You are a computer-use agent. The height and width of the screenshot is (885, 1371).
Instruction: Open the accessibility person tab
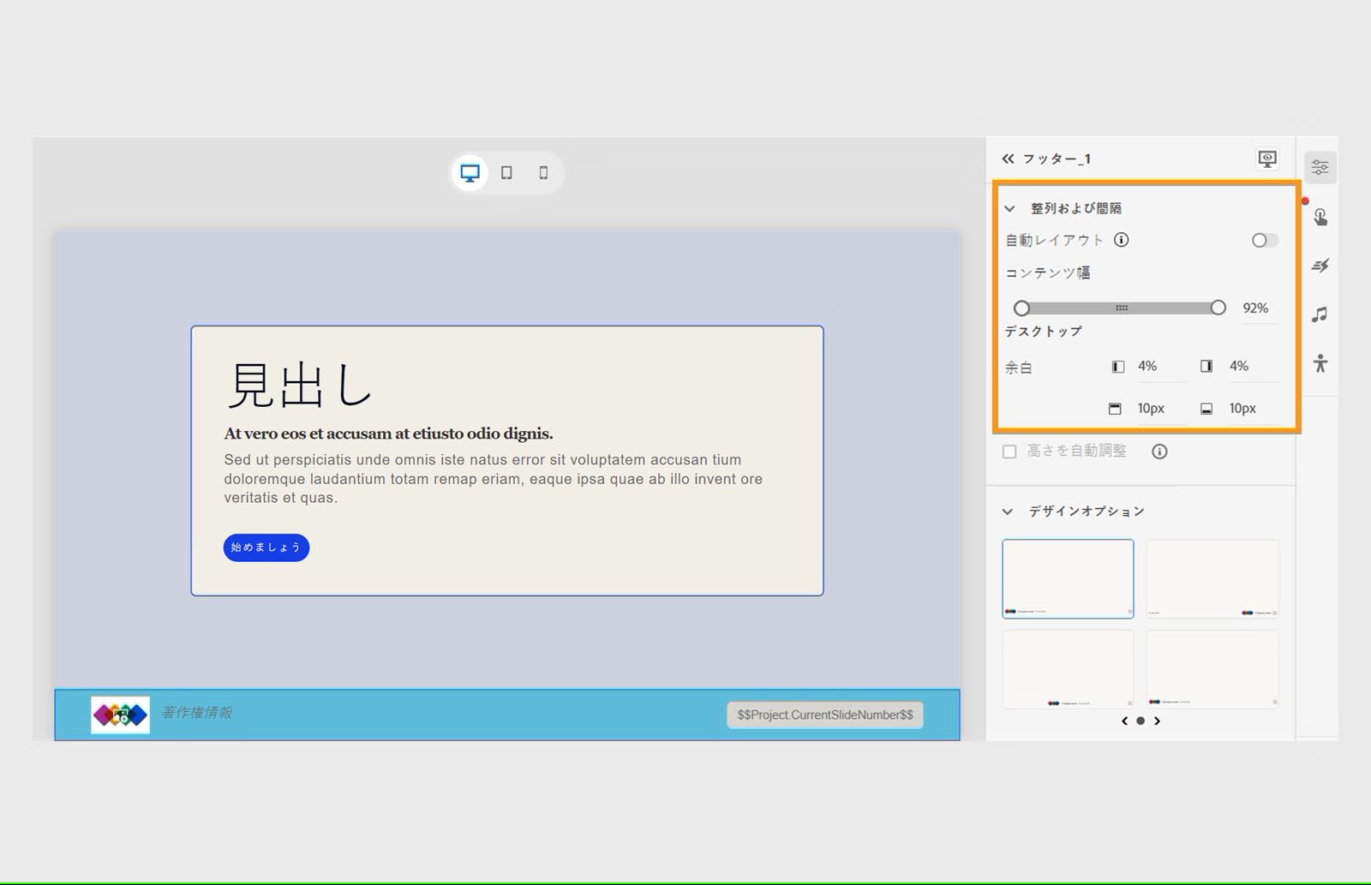coord(1320,363)
